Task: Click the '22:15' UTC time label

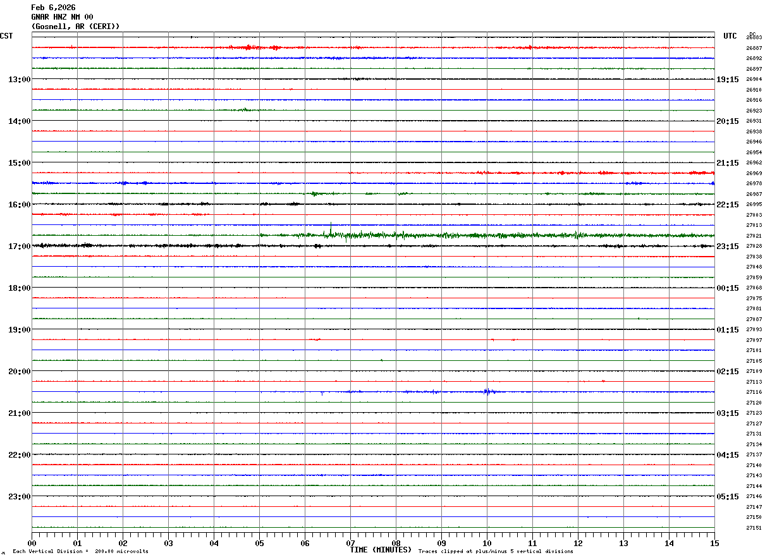Action: (x=727, y=205)
